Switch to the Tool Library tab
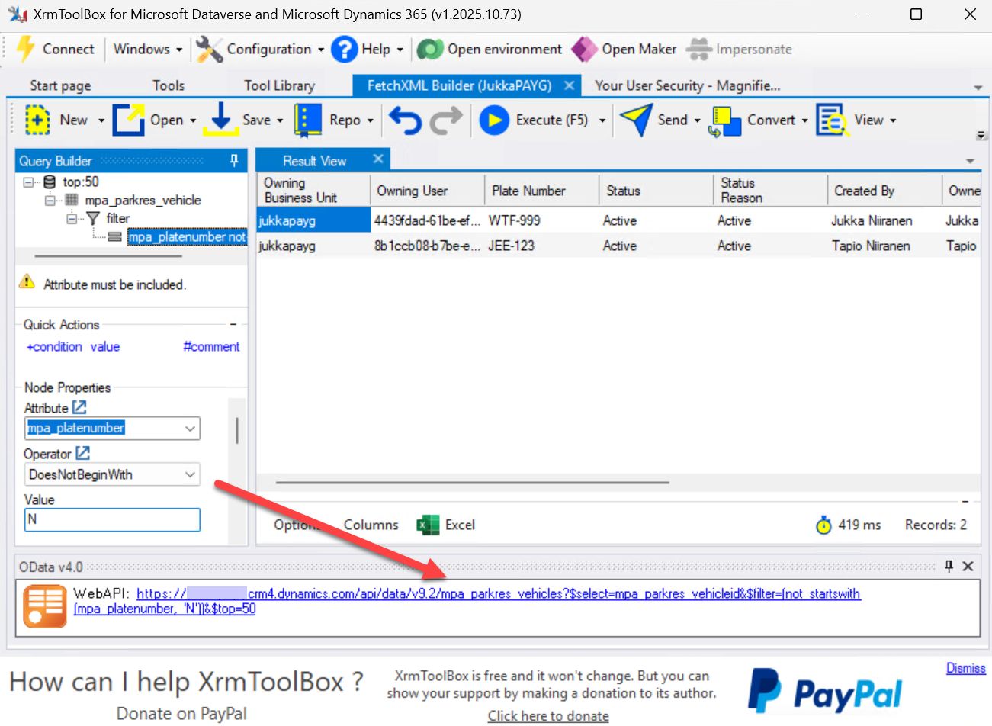Viewport: 992px width, 726px height. [x=279, y=85]
